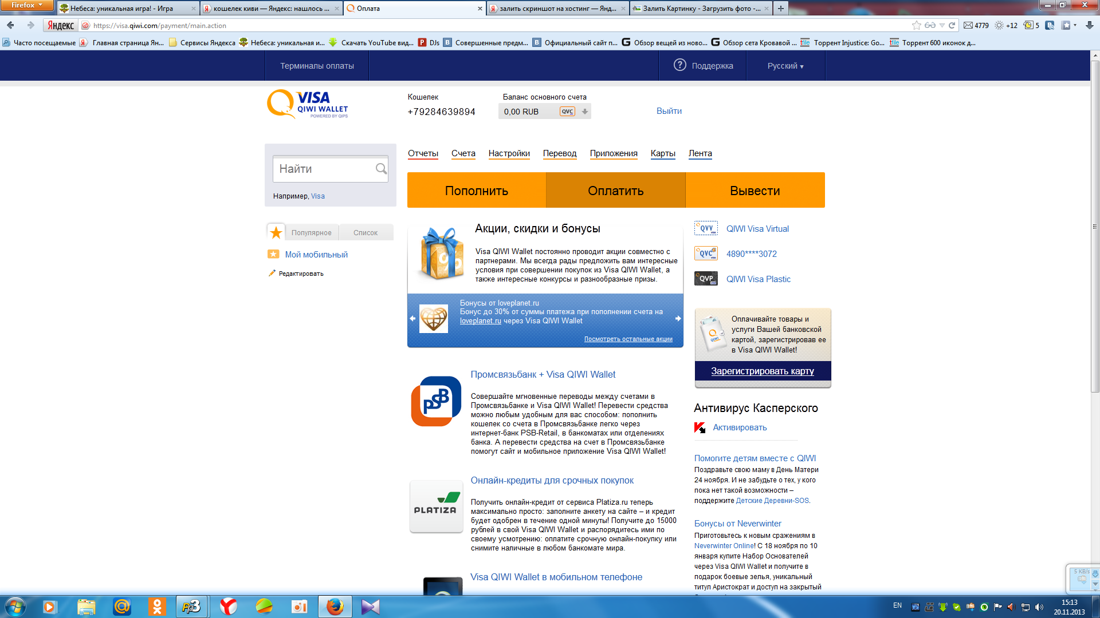Switch to кошелек киви Яндекс tab
The image size is (1100, 618).
click(x=271, y=9)
